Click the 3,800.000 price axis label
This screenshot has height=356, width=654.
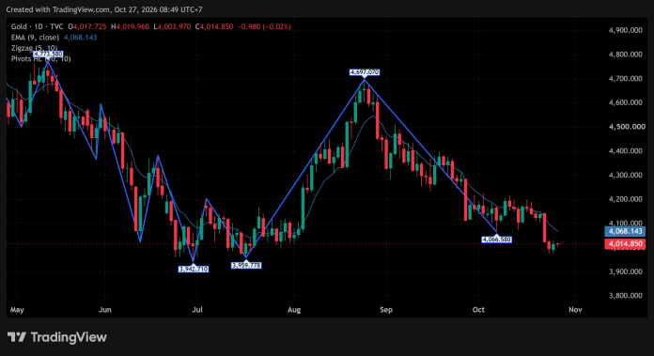[625, 296]
